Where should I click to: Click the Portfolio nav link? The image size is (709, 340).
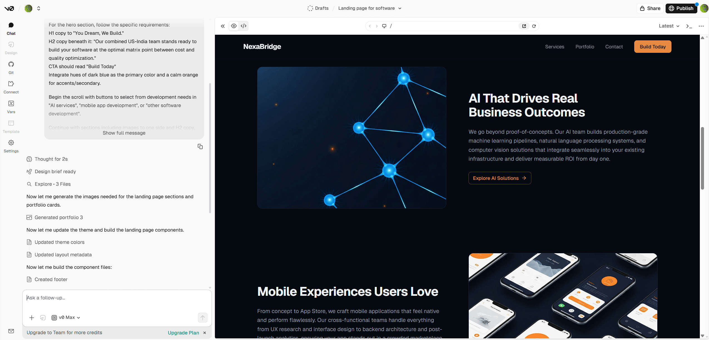tap(584, 47)
